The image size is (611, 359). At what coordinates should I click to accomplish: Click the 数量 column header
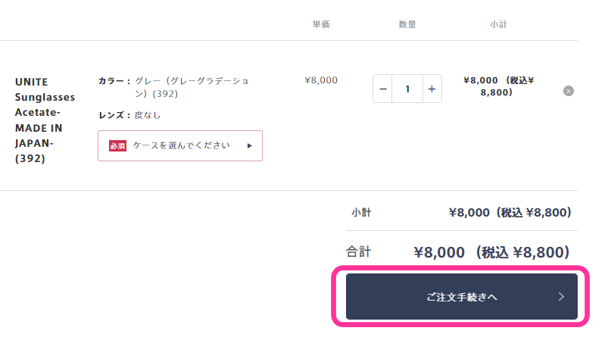coord(407,24)
